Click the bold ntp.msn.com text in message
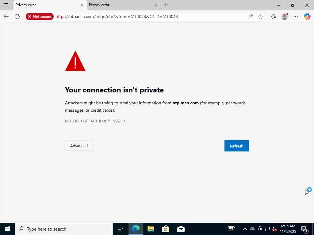 click(186, 103)
